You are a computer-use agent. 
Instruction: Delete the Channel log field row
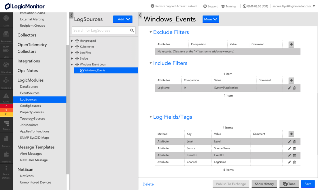point(294,162)
